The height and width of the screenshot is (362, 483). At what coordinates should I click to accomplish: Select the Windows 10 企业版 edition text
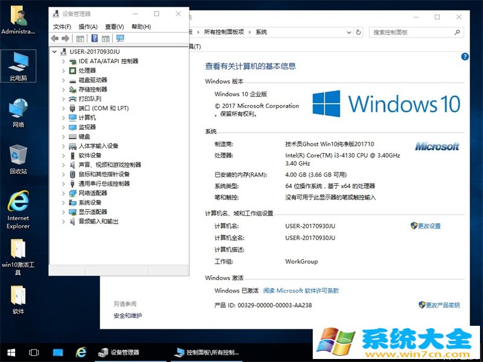(x=241, y=94)
